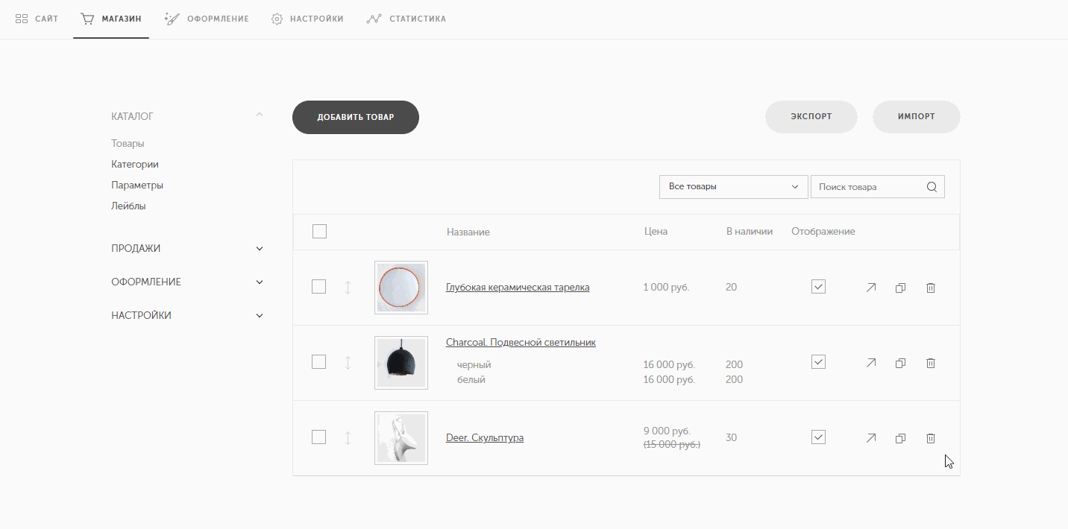1068x529 pixels.
Task: Copy Глубокая керамическая тарелка with duplicate icon
Action: [900, 288]
